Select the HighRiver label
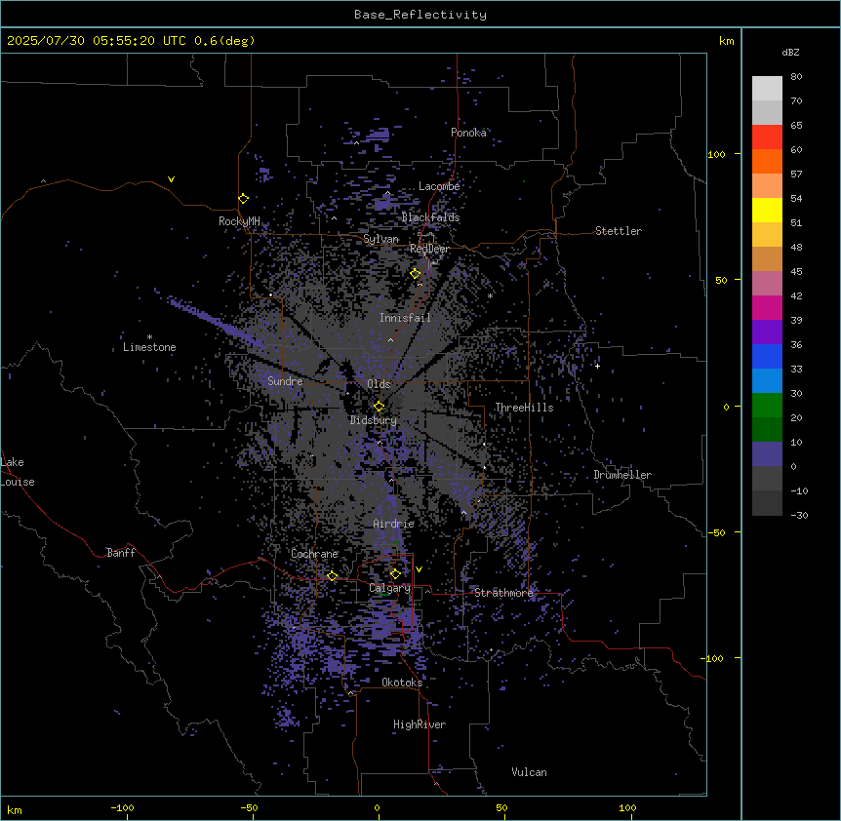Image resolution: width=841 pixels, height=821 pixels. [x=420, y=724]
